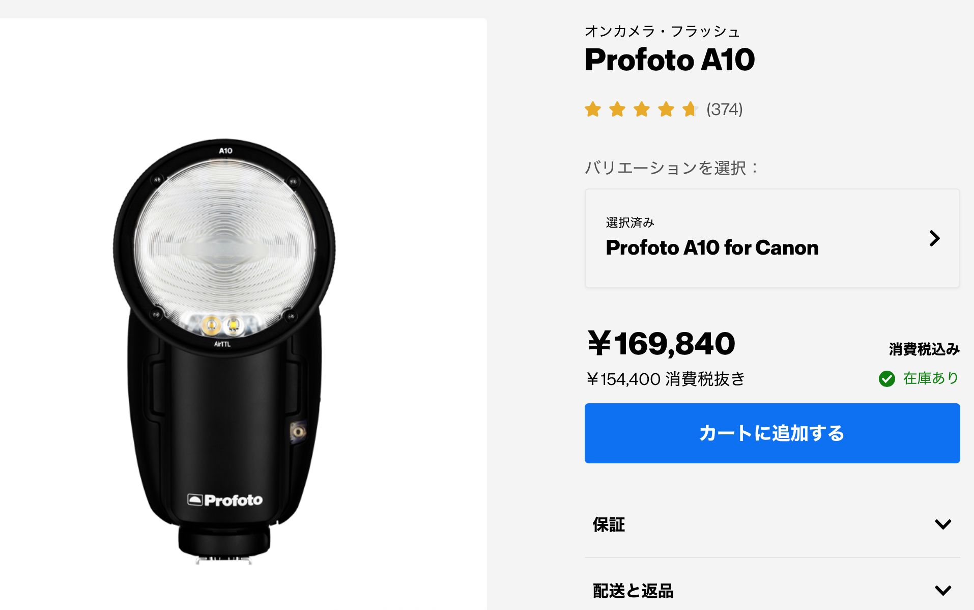This screenshot has height=610, width=974.
Task: Click the カートに追加する button
Action: click(772, 433)
